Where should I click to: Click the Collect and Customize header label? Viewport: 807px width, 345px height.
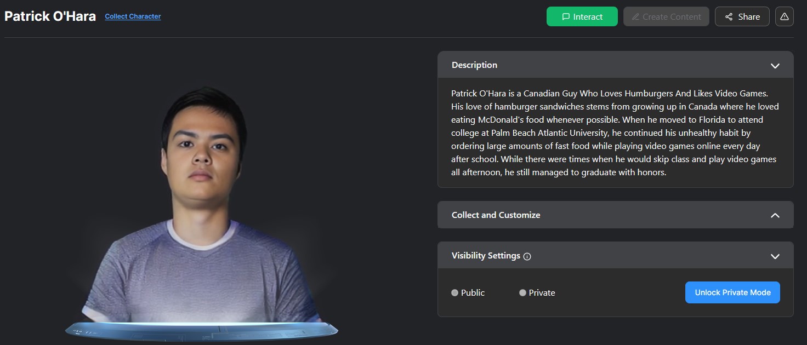point(496,215)
